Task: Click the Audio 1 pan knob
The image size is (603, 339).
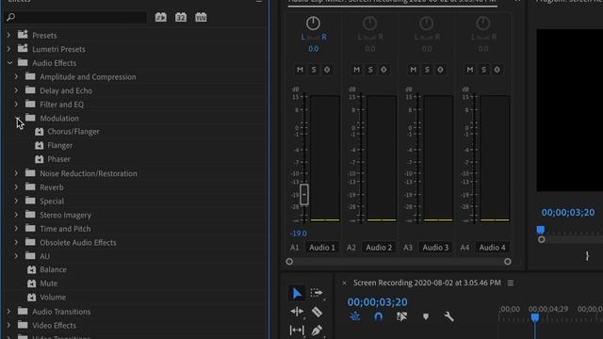Action: tap(313, 23)
